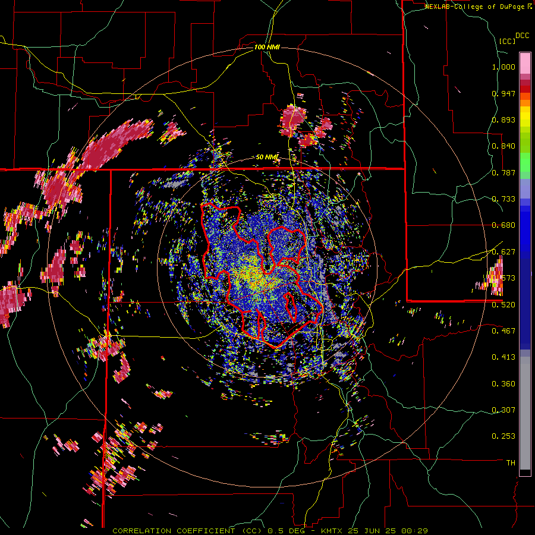Pick the gray segment of the color bar
This screenshot has height=535, width=535.
click(525, 413)
